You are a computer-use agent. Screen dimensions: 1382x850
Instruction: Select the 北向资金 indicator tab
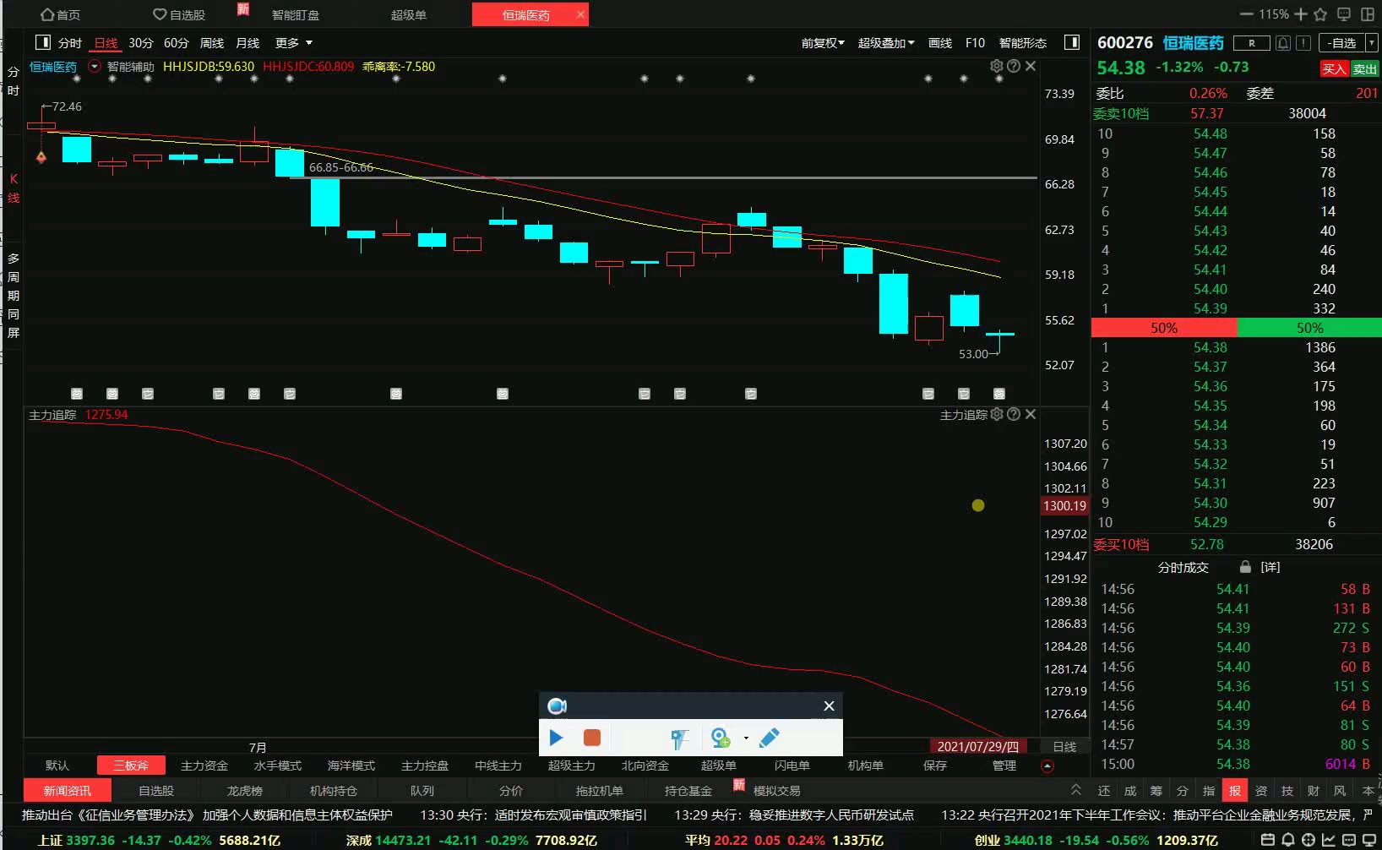(x=645, y=766)
